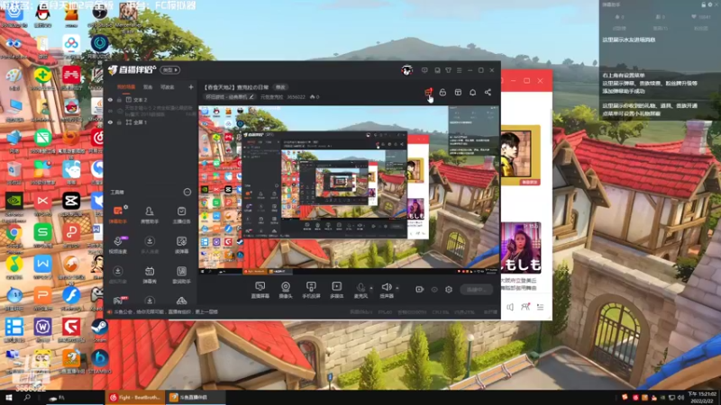Open notifications bell icon
The image size is (721, 405).
click(x=472, y=93)
